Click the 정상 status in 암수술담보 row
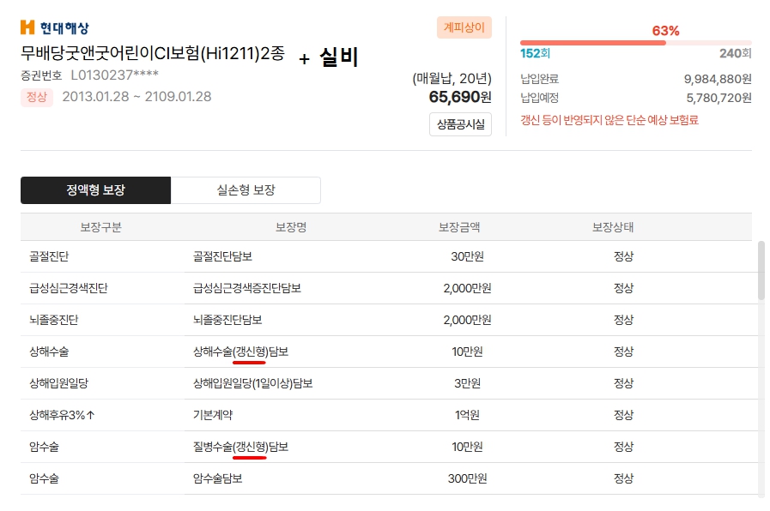Screen dimensions: 770x511 pyautogui.click(x=624, y=478)
